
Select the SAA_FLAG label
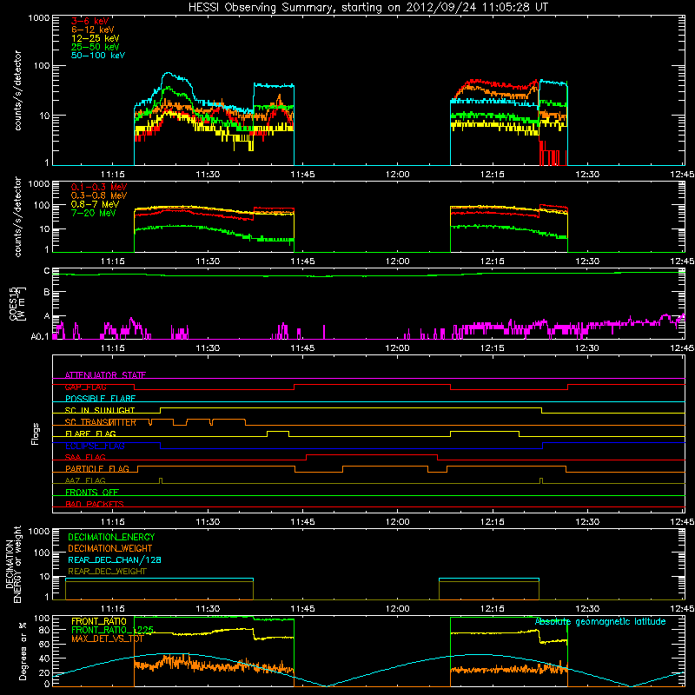point(85,457)
